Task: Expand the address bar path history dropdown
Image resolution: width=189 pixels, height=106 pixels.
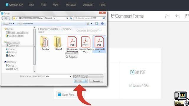Action: [68, 18]
